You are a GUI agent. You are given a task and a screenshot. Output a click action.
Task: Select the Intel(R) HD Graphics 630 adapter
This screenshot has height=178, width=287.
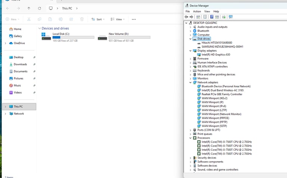[216, 54]
